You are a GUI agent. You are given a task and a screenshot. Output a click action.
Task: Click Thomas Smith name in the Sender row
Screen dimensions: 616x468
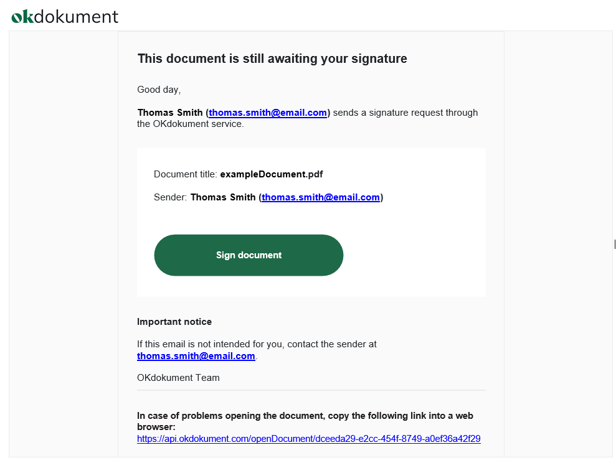[223, 197]
